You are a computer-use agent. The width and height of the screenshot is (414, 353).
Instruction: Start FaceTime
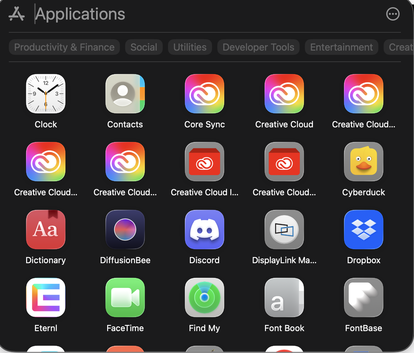tap(125, 297)
